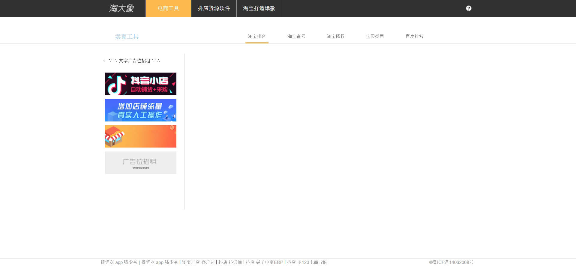Open the 百度排名 tab

[x=414, y=36]
